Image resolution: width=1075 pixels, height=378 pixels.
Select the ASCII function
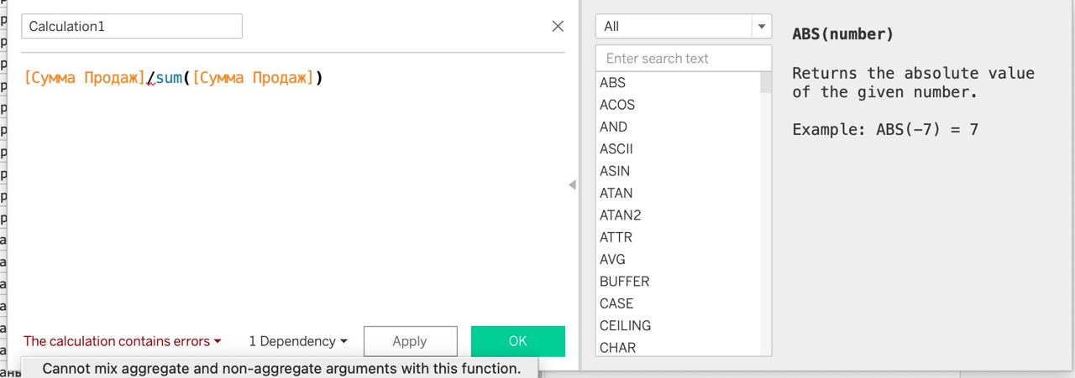point(616,149)
